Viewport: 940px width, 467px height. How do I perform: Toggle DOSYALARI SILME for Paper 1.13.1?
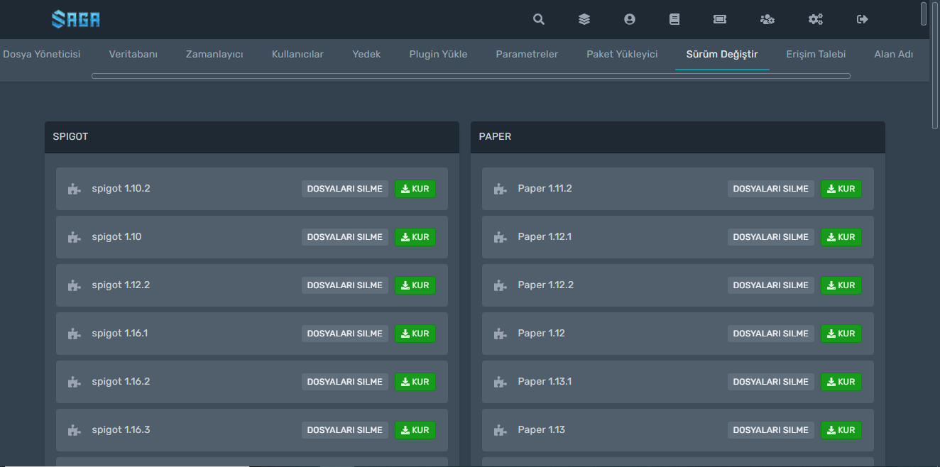pos(771,382)
